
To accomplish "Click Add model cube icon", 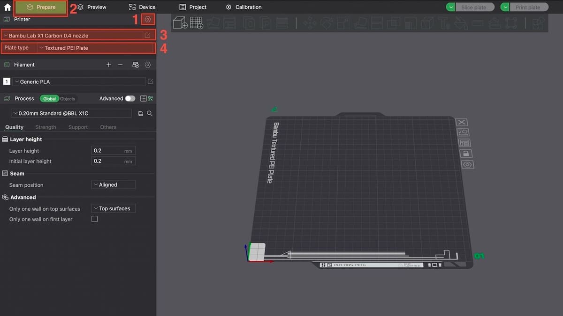I will click(x=180, y=22).
